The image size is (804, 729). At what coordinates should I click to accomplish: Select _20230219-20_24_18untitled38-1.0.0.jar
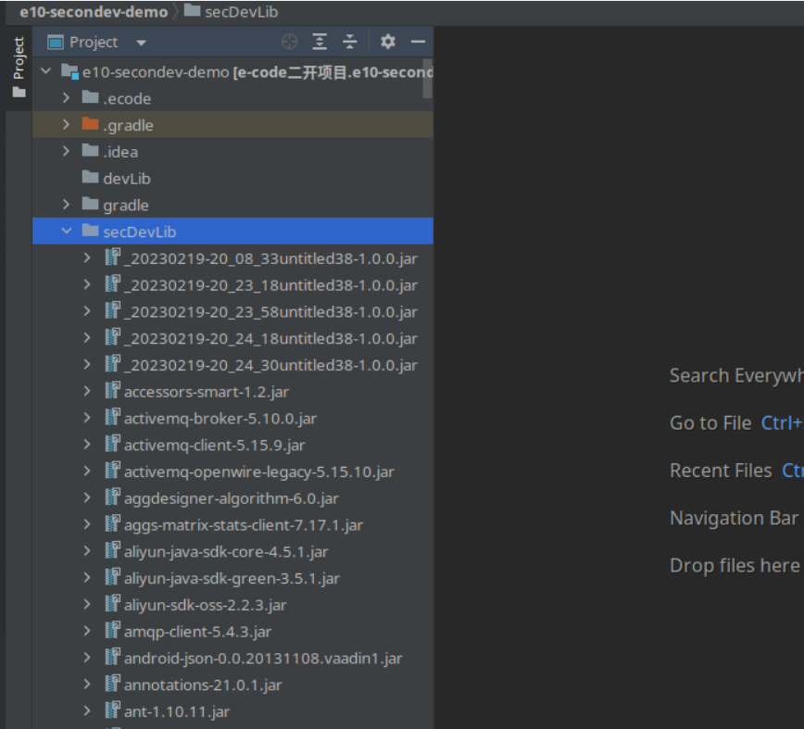click(232, 338)
